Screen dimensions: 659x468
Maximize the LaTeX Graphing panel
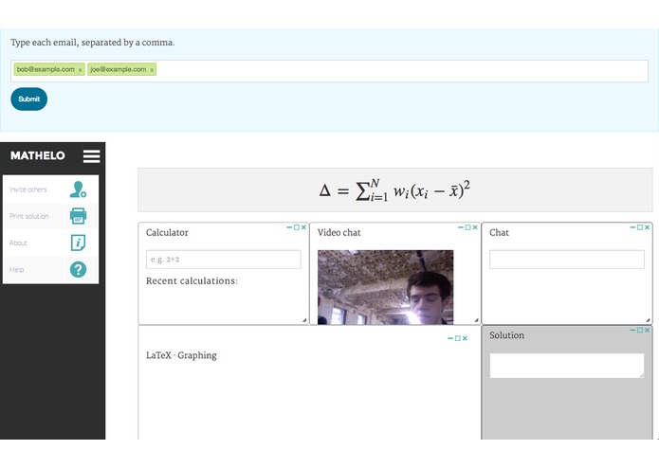[x=458, y=338]
